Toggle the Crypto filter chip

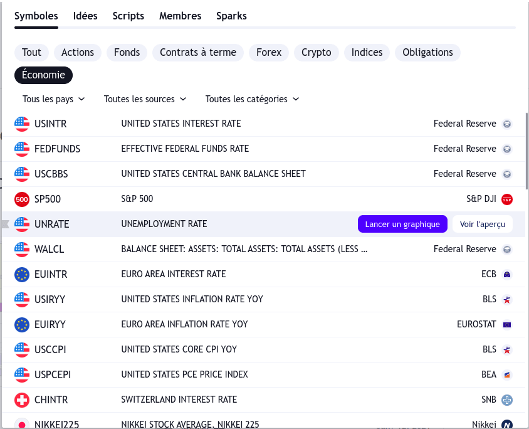(316, 52)
